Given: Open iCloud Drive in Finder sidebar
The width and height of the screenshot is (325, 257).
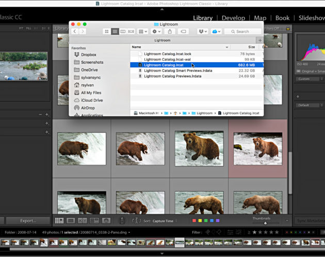Looking at the screenshot, I should [x=92, y=100].
